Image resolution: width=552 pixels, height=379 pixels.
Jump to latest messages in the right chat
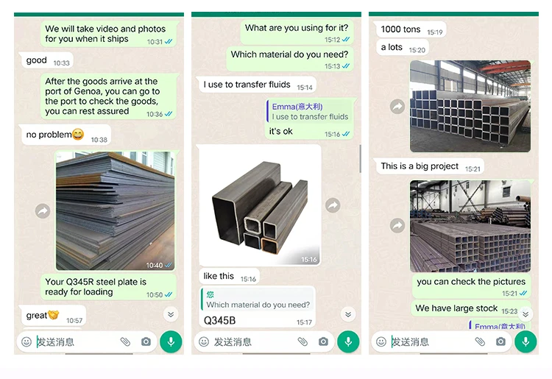coord(526,314)
